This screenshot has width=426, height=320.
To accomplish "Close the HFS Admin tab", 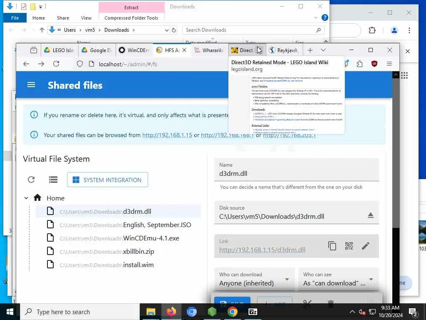I will (184, 50).
